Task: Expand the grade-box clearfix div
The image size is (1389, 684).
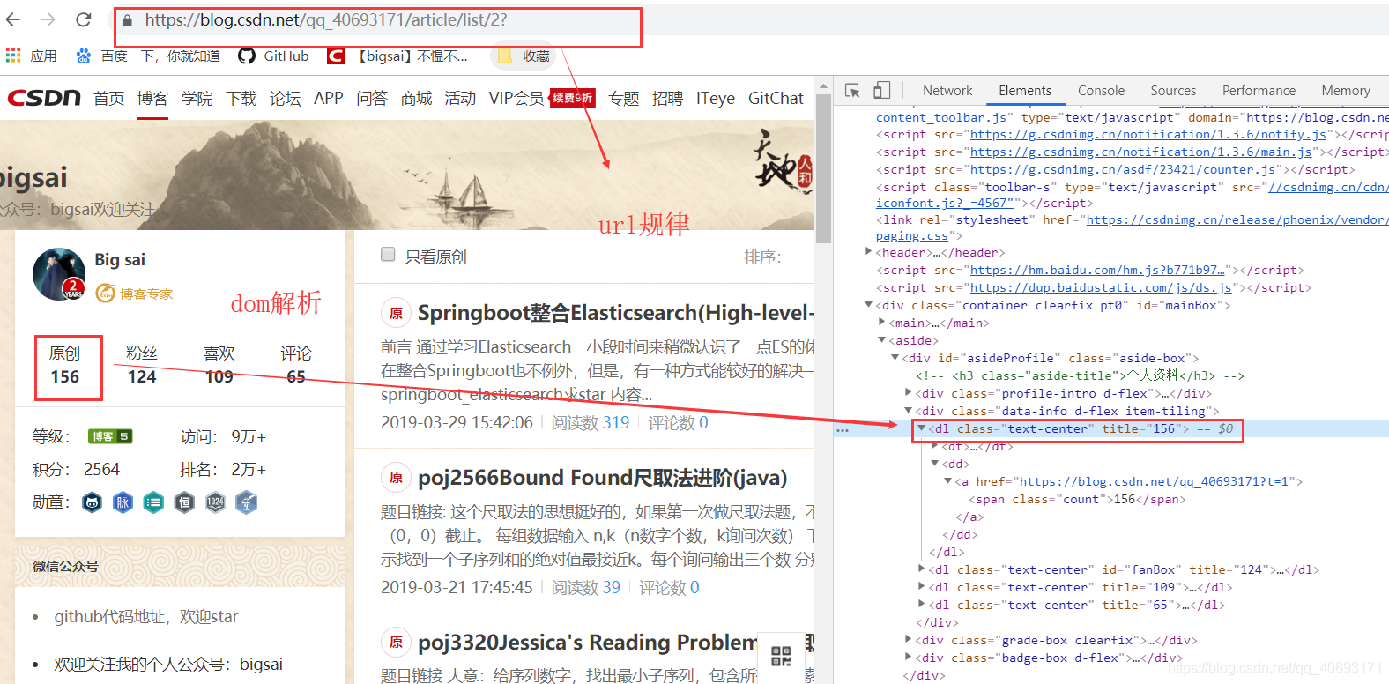Action: (909, 640)
